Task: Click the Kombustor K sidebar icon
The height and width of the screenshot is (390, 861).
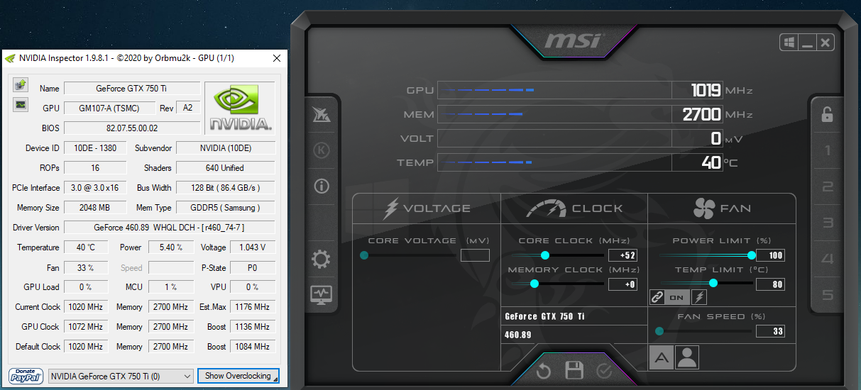Action: [x=322, y=150]
